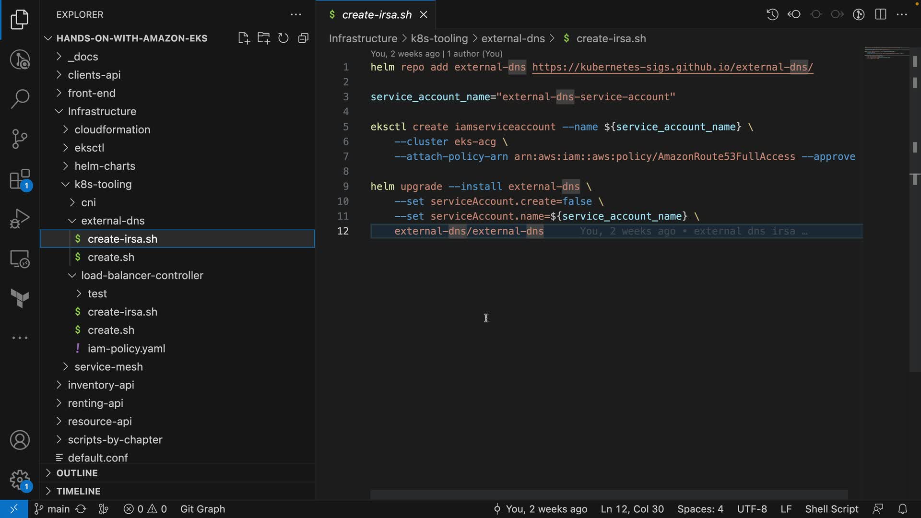Select the create-irsa.sh editor tab

tap(377, 15)
